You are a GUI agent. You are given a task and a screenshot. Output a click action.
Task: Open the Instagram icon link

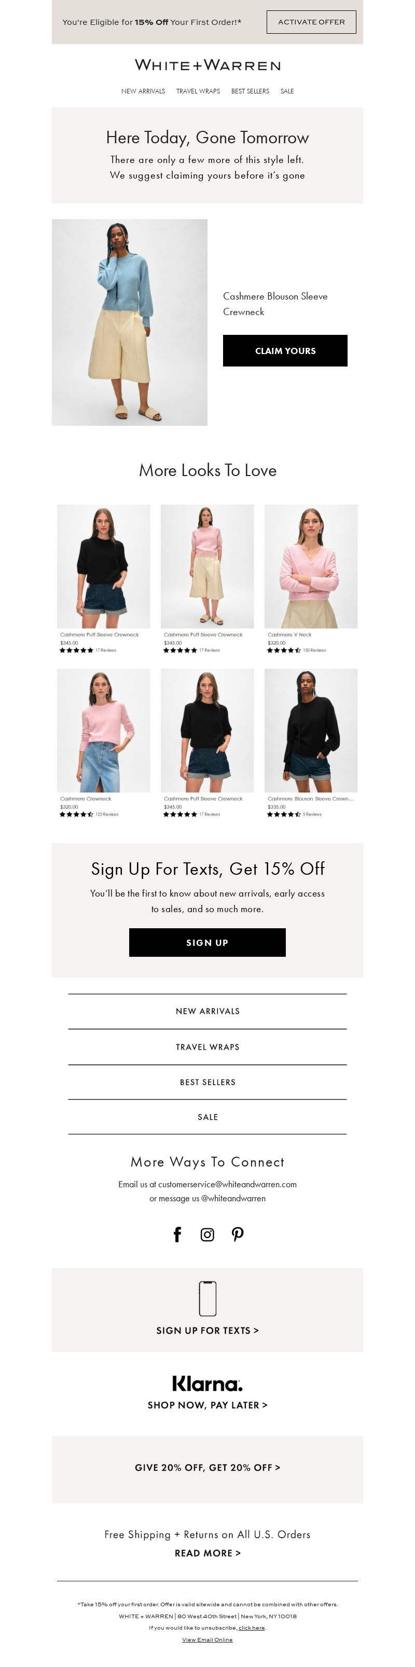(x=208, y=1235)
